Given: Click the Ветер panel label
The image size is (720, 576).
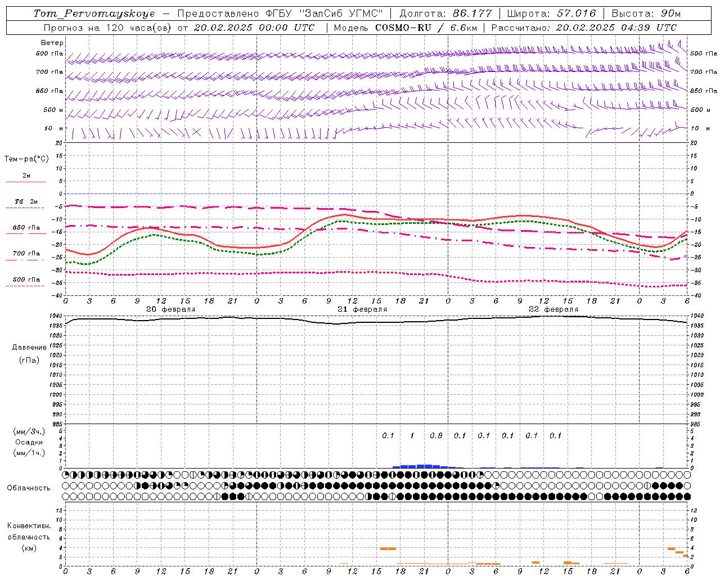Looking at the screenshot, I should pos(52,43).
